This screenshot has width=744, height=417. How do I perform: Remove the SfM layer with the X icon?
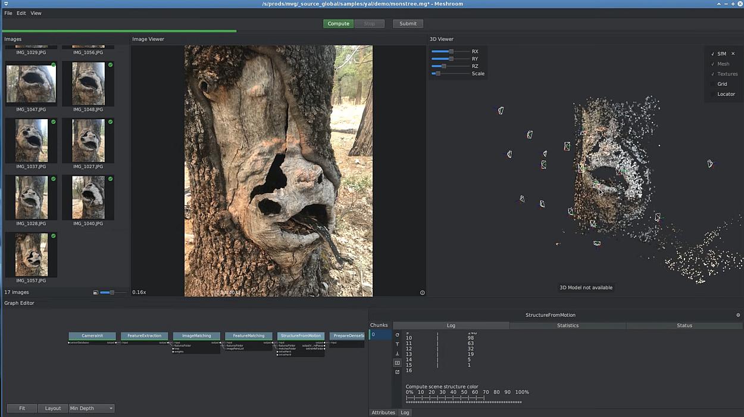[733, 54]
